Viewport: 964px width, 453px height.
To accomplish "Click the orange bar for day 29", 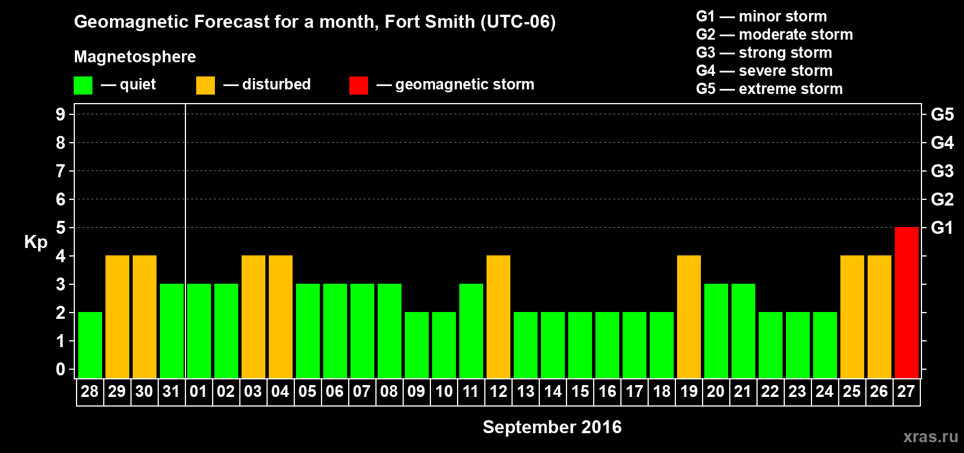I will 117,317.
